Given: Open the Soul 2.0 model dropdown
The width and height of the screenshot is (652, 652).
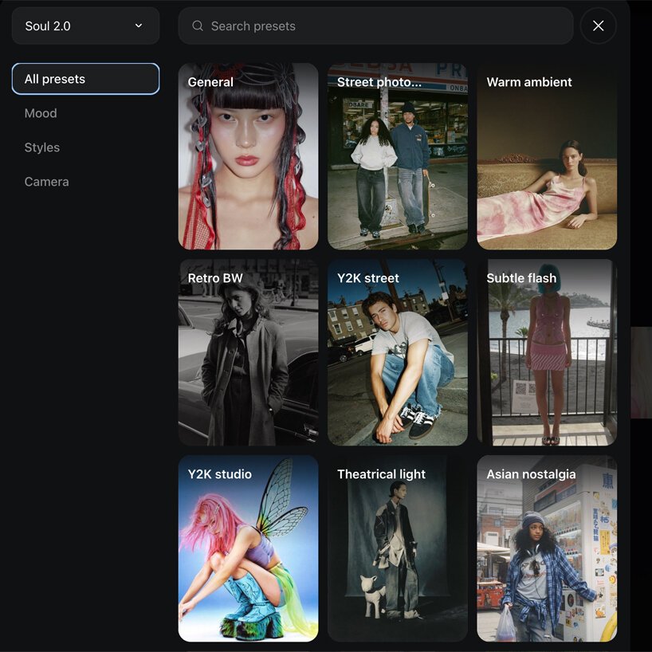Looking at the screenshot, I should point(85,26).
